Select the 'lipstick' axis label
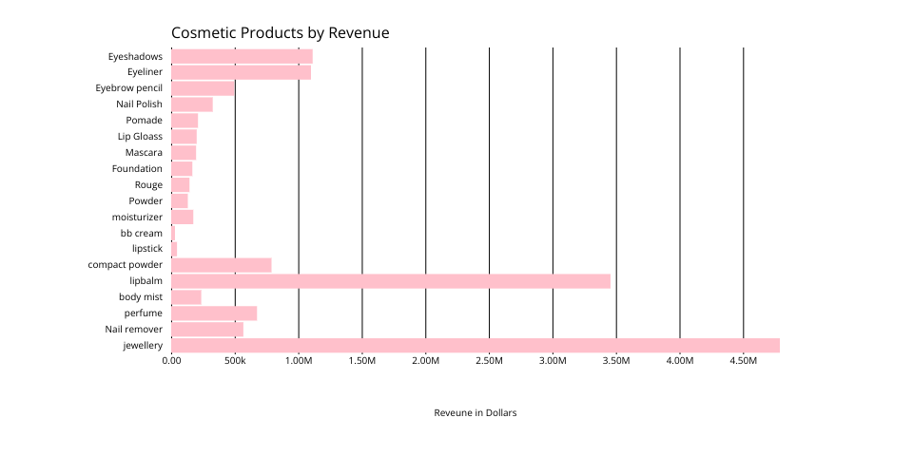Screen dimensions: 913x475 146,249
